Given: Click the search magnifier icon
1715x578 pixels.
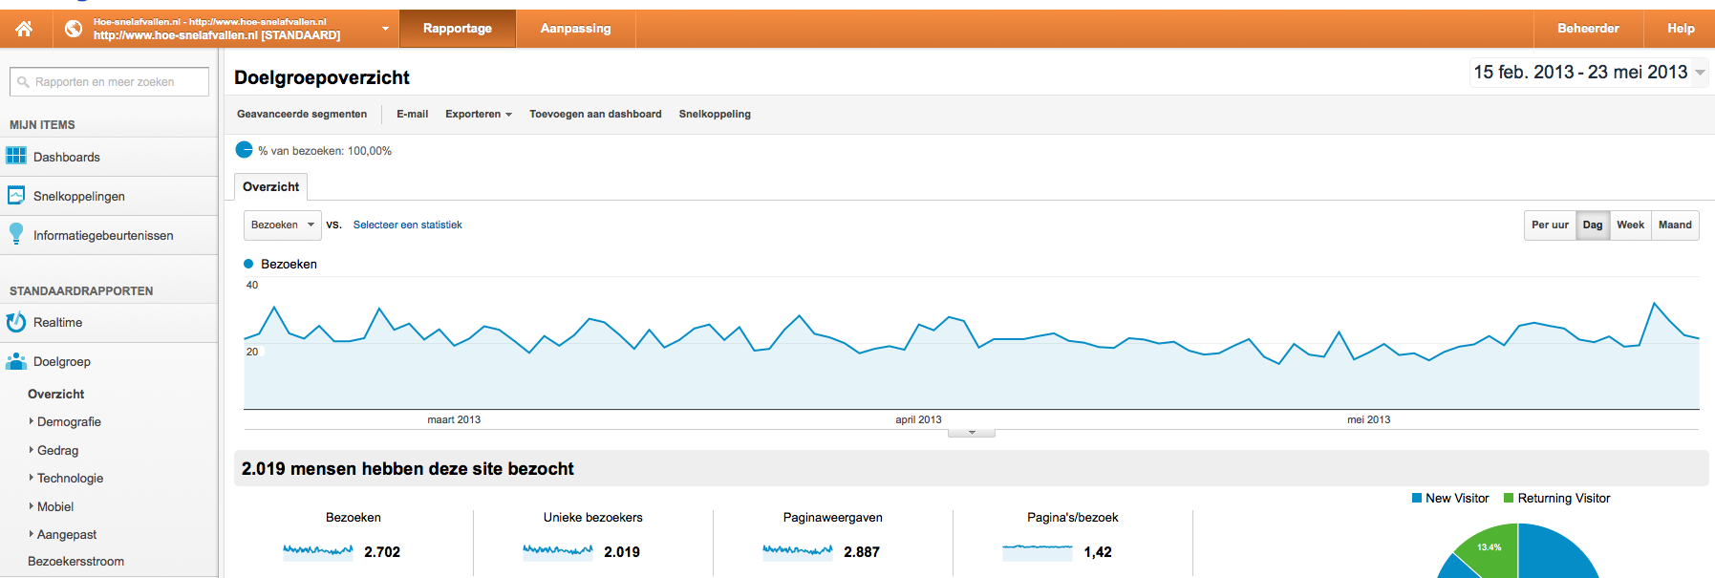Looking at the screenshot, I should tap(24, 82).
